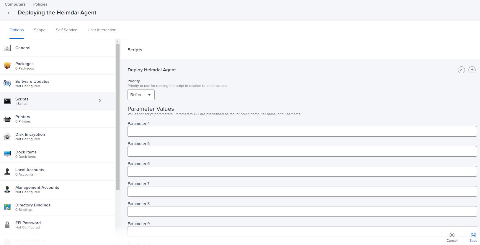
Task: Open the Software Updates sidebar label
Action: tap(32, 82)
